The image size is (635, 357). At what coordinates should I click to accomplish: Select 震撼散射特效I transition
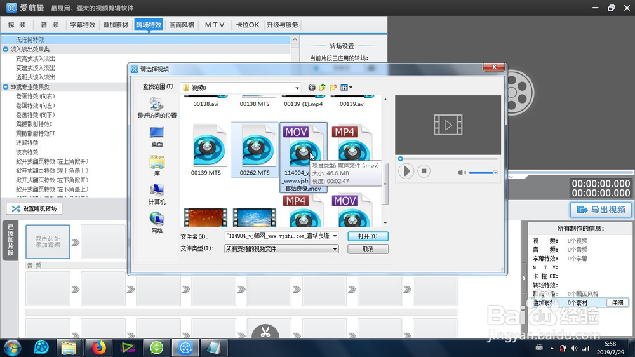coord(34,124)
